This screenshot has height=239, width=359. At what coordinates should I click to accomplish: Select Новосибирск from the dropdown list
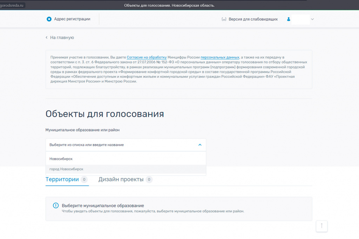(x=61, y=159)
